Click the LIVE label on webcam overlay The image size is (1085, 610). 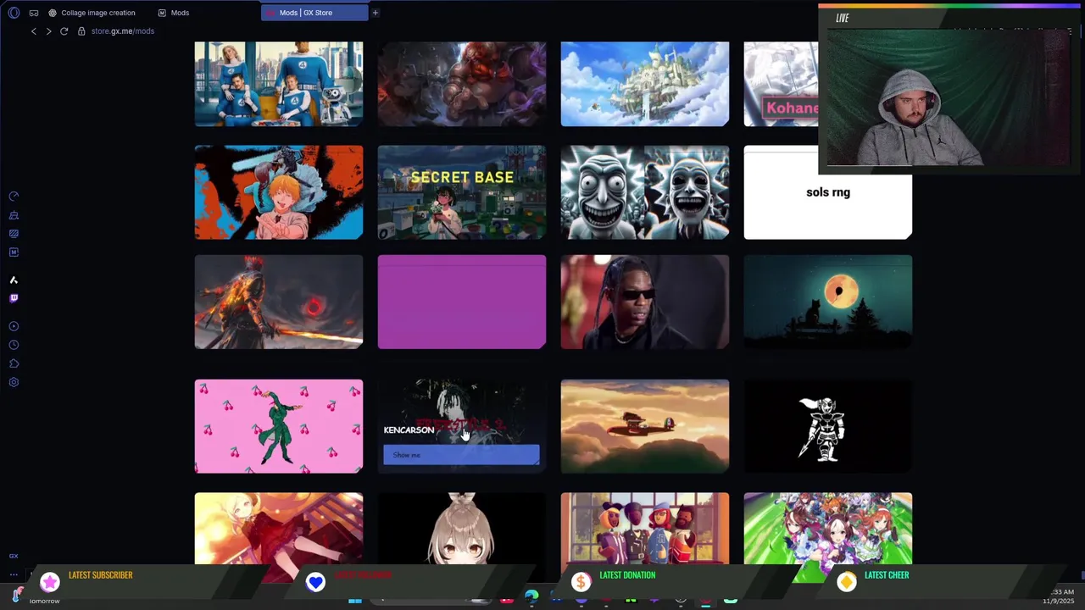click(842, 19)
